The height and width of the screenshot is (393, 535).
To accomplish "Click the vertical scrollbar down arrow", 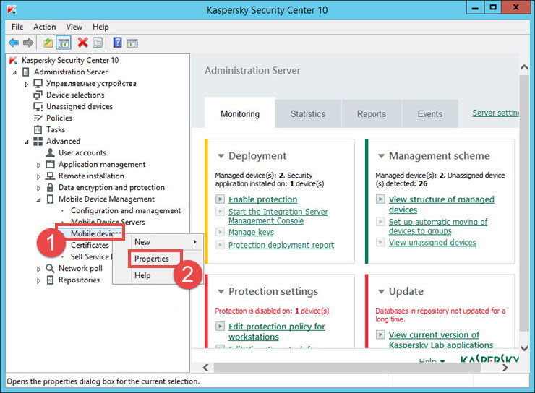I will click(x=524, y=348).
